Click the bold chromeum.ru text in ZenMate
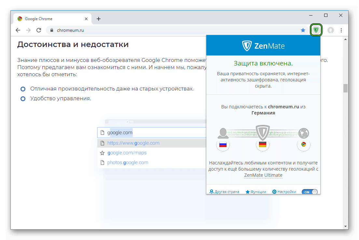This screenshot has width=359, height=240. pyautogui.click(x=283, y=106)
